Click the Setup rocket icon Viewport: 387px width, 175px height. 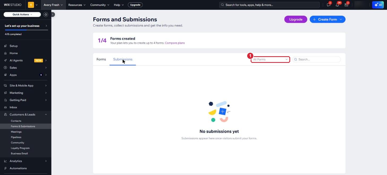5,46
